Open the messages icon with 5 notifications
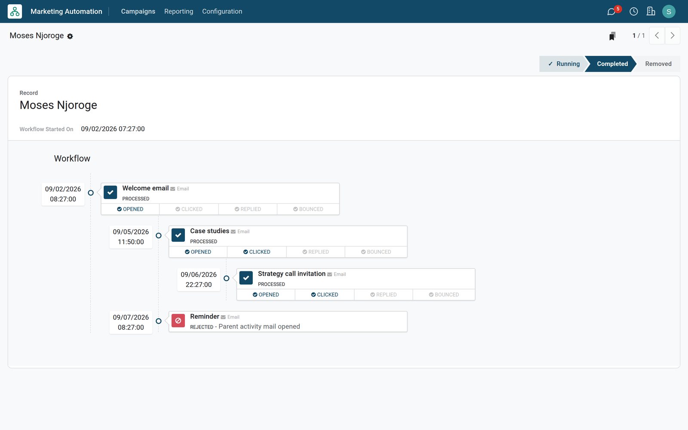The height and width of the screenshot is (430, 688). click(611, 12)
